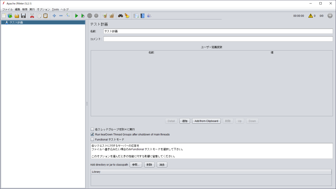Click the Paste clipboard icon

tap(45, 16)
